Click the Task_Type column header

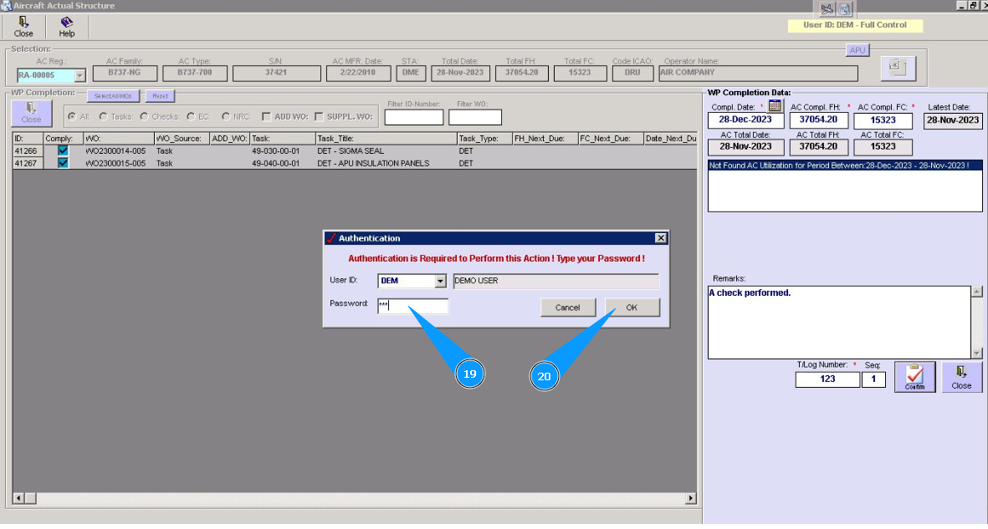[484, 139]
